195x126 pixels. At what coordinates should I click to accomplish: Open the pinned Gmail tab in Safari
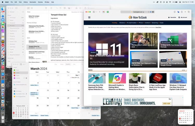[103, 12]
